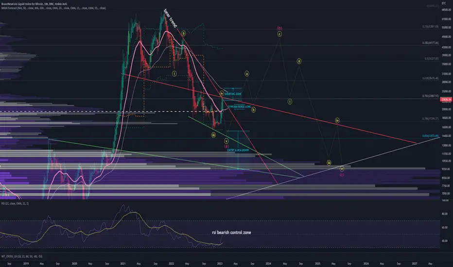Click the 2023 label on the time axis
Viewport: 453px width, 267px height.
pyautogui.click(x=220, y=264)
